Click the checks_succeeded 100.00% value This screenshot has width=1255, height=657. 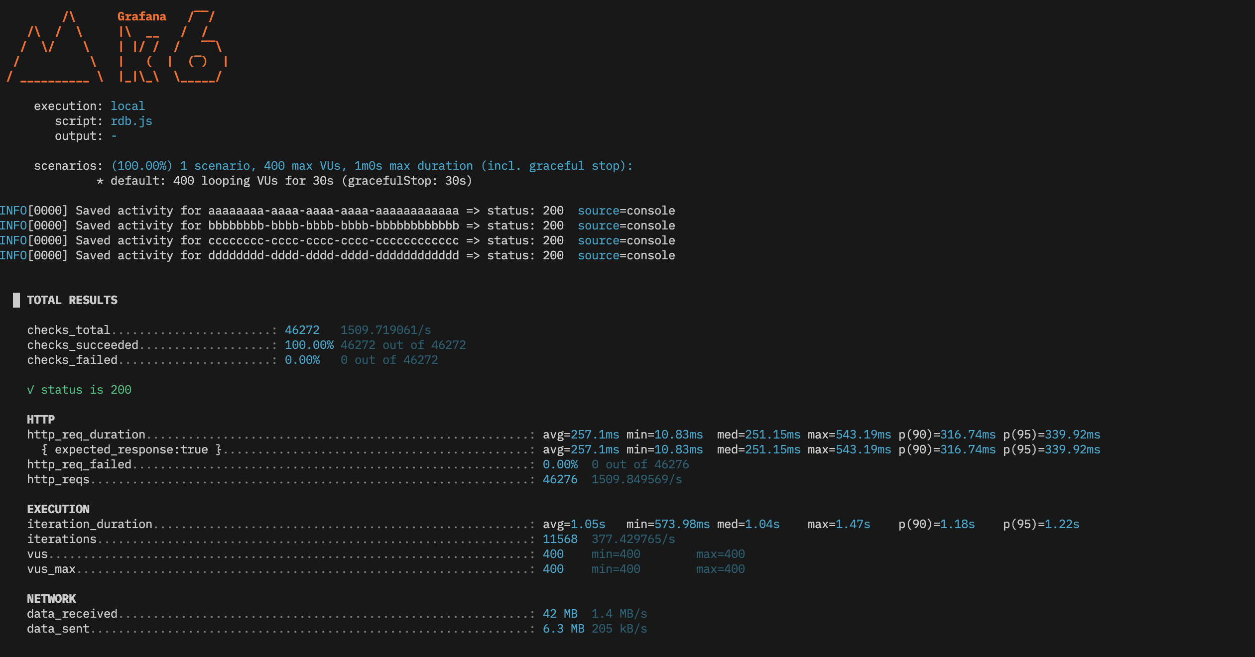[309, 345]
